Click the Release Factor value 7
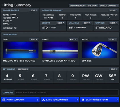 point(109,18)
